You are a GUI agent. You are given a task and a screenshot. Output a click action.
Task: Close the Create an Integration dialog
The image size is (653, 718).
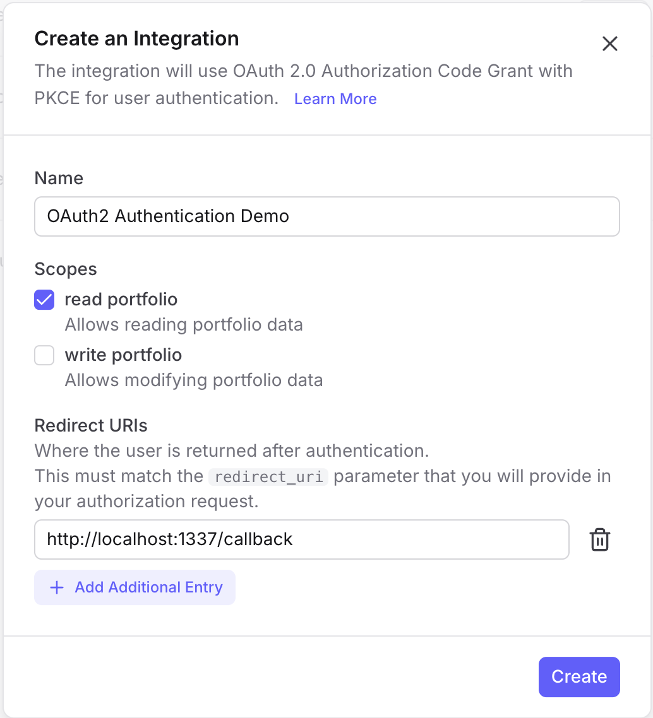coord(610,44)
